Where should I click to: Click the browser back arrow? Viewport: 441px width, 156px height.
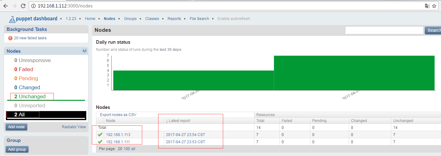pos(6,6)
